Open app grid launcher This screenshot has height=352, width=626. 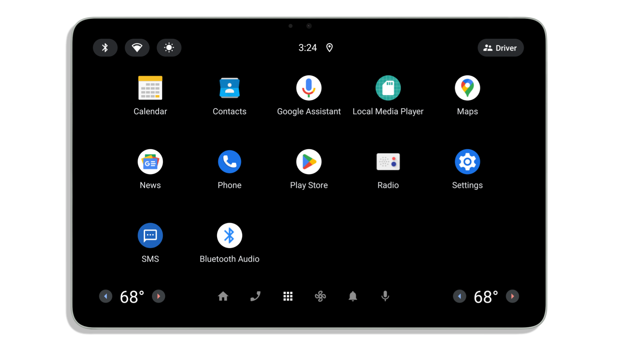point(288,296)
